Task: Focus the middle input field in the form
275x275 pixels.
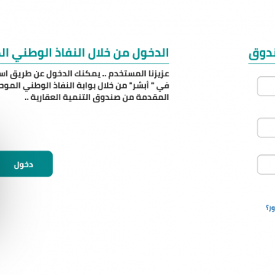Action: [x=267, y=128]
